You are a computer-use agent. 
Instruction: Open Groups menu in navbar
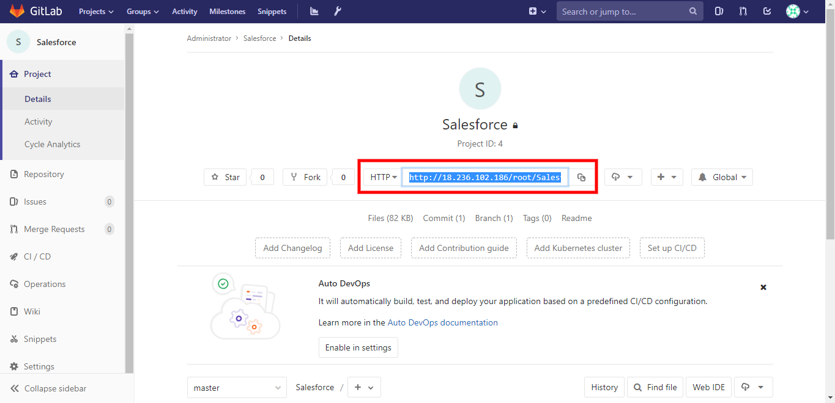click(143, 11)
